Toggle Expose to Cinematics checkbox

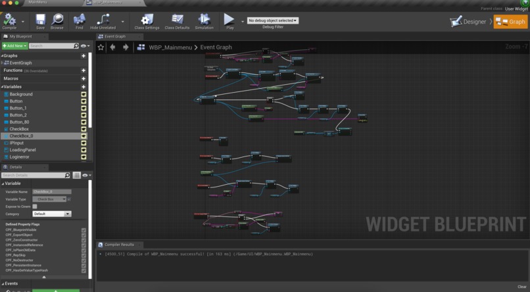(35, 207)
